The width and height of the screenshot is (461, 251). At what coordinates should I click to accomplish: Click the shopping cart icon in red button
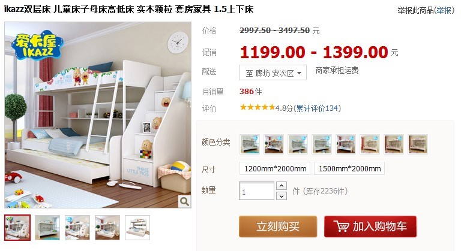[x=341, y=226]
